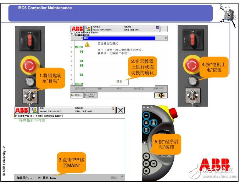
Task: Open the operator window icon in the upper FlexPendant
Action: pyautogui.click(x=88, y=29)
